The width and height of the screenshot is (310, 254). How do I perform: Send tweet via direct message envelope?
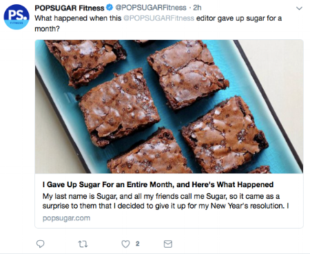[x=168, y=244]
